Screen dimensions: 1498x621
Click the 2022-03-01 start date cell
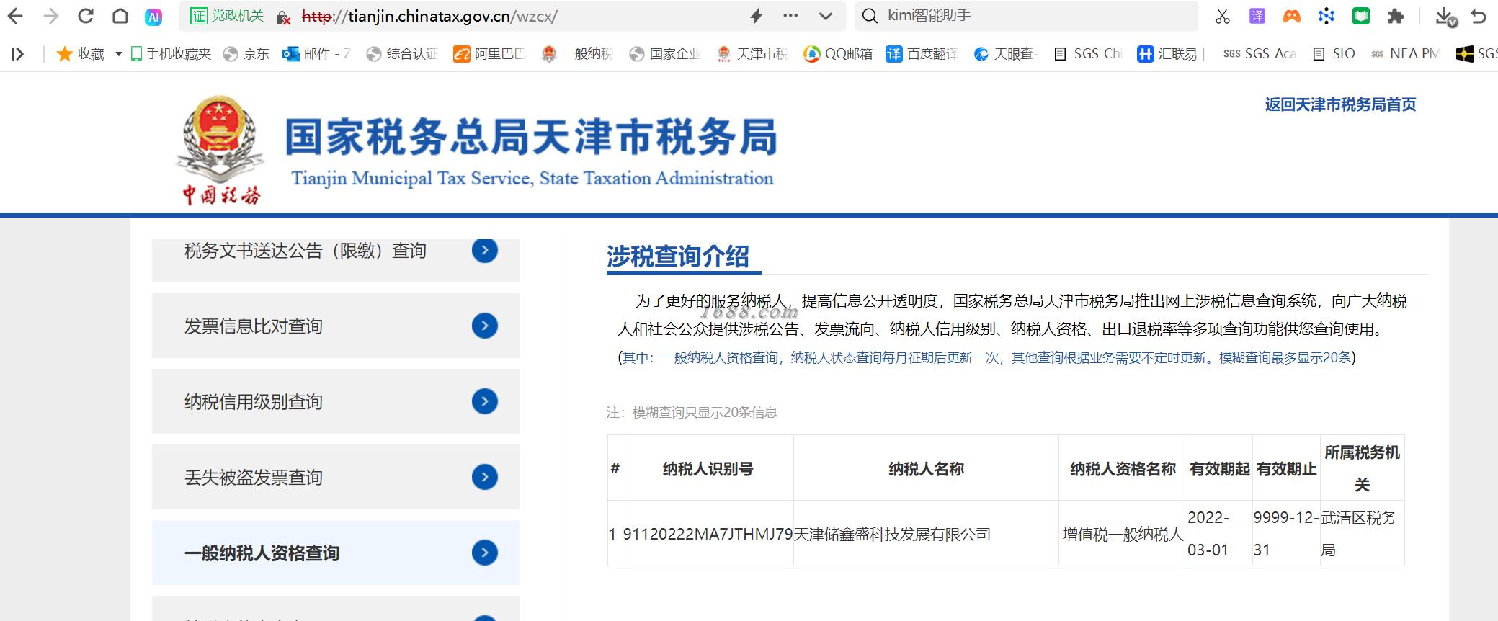click(1218, 534)
